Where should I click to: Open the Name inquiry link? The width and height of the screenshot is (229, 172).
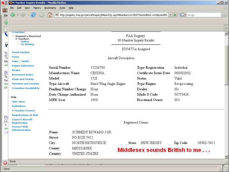tap(15, 57)
